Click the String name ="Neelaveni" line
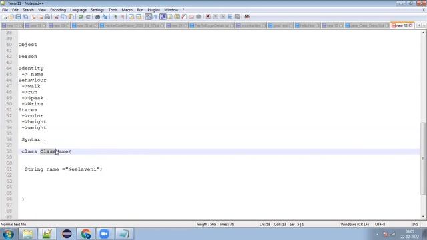 click(63, 169)
